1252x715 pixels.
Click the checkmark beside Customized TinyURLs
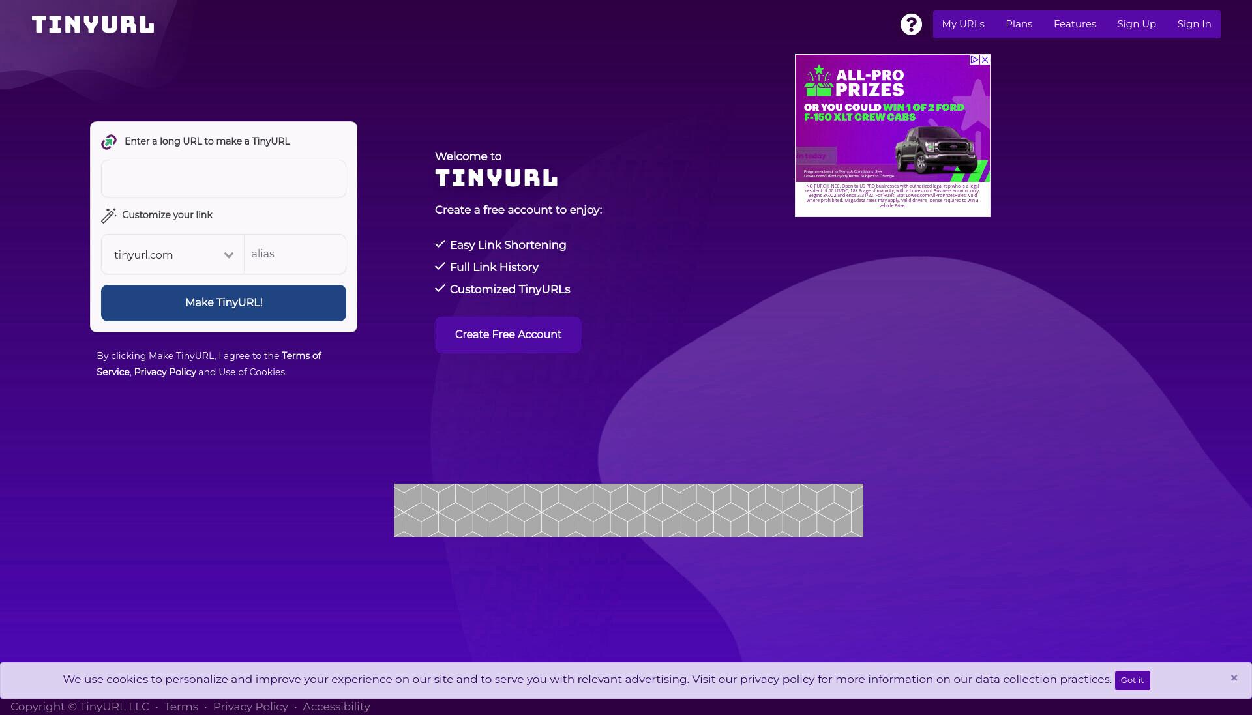pos(440,289)
